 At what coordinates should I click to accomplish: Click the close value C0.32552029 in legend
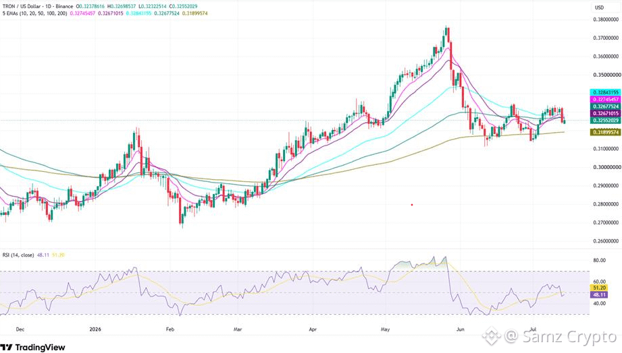coord(183,6)
